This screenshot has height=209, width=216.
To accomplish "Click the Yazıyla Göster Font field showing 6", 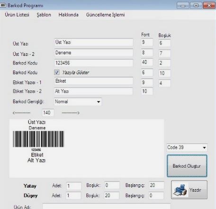I will 147,73.
